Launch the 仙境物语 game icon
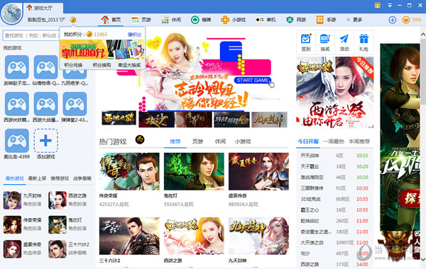 [45, 67]
